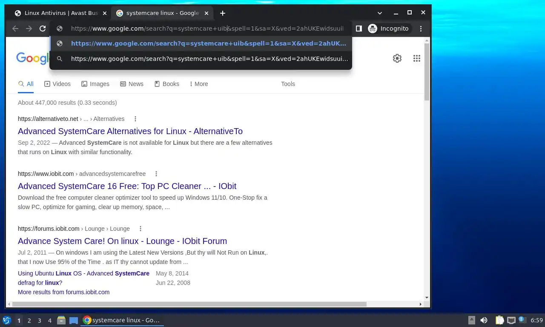Click the blue show desktop taskbar icon
Viewport: 545px width, 327px height.
(74, 320)
